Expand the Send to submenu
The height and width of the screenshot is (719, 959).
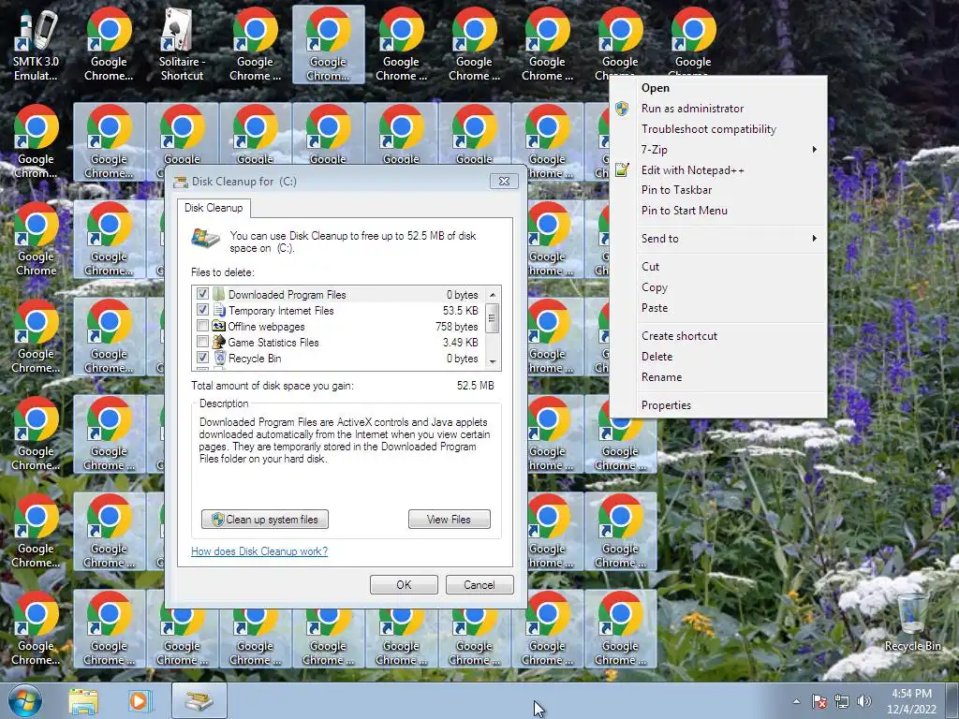(x=718, y=239)
